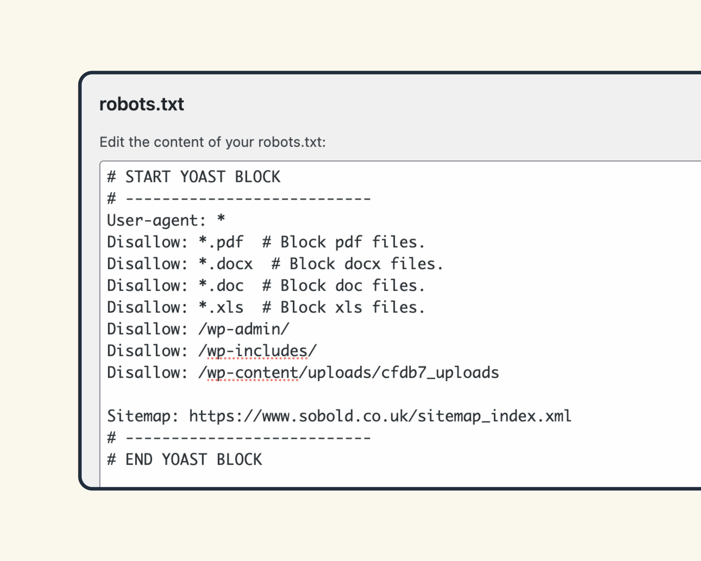This screenshot has width=701, height=561.
Task: Click the '# Block xls files.' comment
Action: tap(344, 307)
